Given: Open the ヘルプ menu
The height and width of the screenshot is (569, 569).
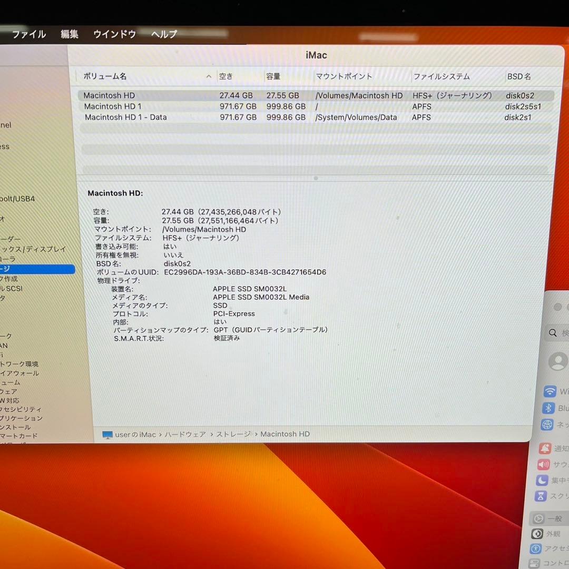Looking at the screenshot, I should pos(163,34).
